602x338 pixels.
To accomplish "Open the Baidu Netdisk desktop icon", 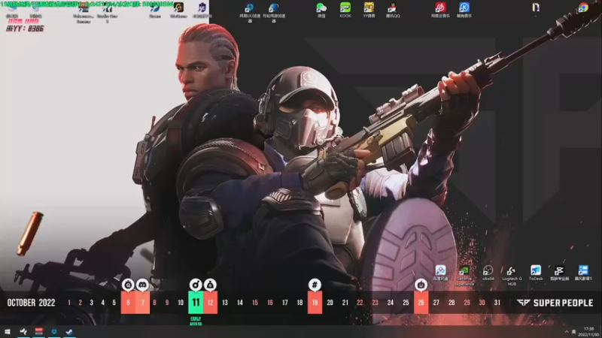I will [440, 273].
